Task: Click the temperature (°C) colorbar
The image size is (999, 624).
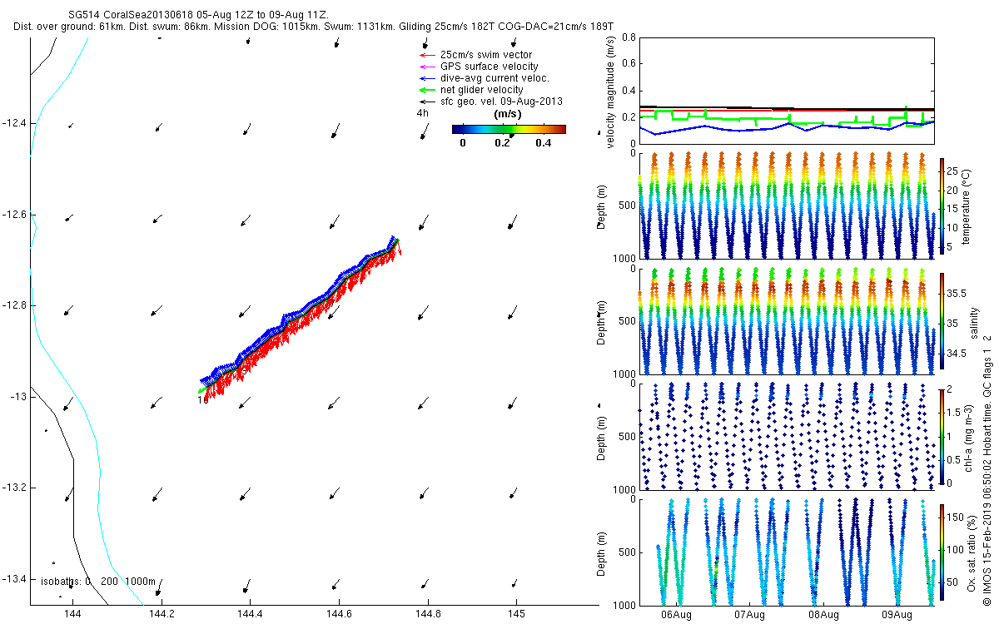Action: [942, 206]
